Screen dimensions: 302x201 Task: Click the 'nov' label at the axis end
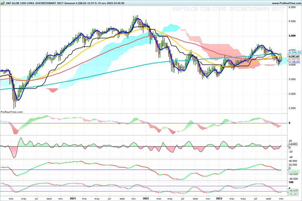281,199
